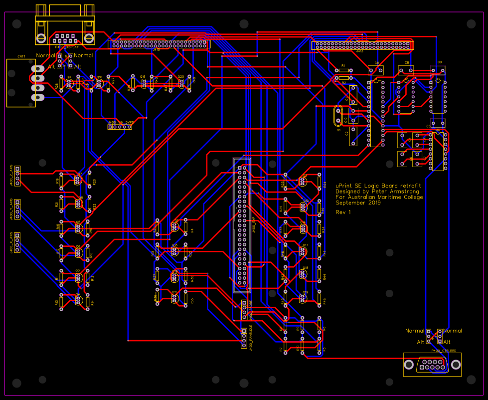Click the 'For Australian Maritime College' text

379,197
